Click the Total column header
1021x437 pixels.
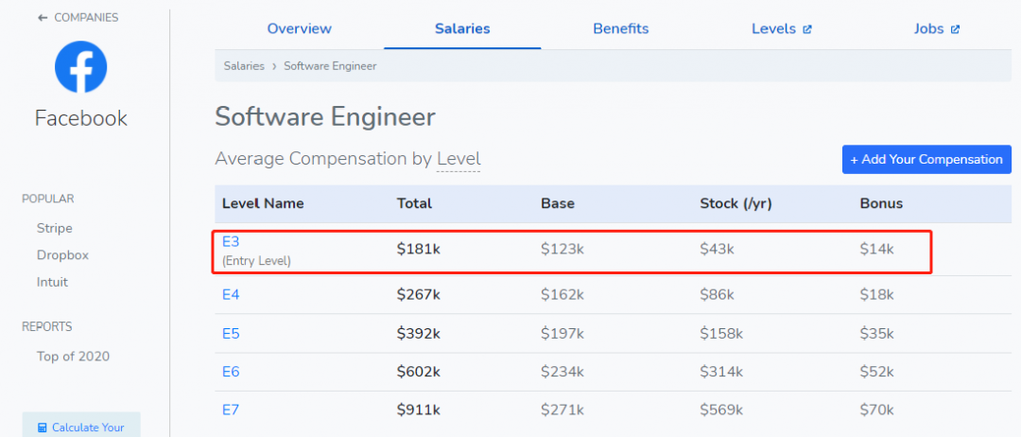[415, 203]
